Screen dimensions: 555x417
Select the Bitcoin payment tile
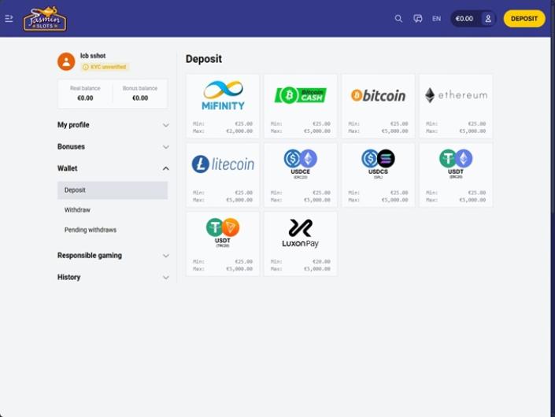coord(378,96)
